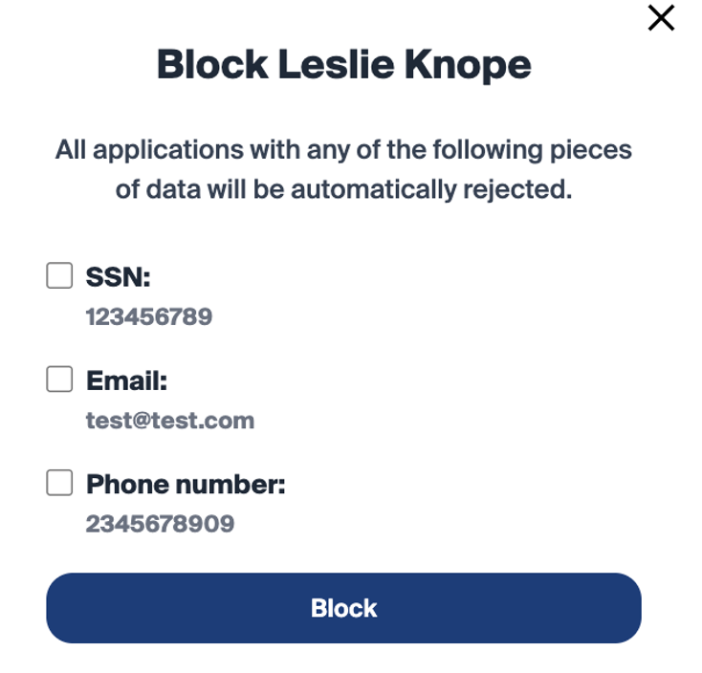
Task: Toggle blocking by phone 2345678909
Action: coord(59,484)
